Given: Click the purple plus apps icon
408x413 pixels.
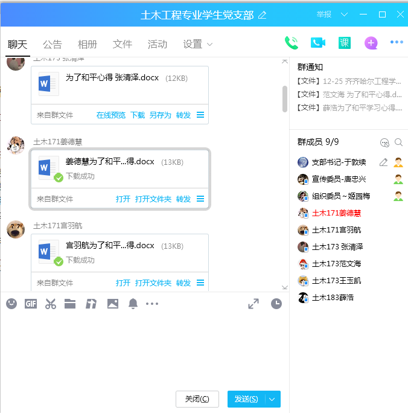Looking at the screenshot, I should [371, 42].
